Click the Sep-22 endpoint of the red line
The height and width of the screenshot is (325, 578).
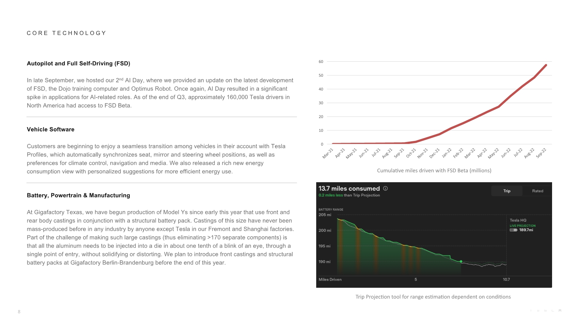(x=546, y=65)
